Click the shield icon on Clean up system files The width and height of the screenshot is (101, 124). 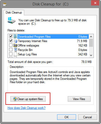[15, 99]
